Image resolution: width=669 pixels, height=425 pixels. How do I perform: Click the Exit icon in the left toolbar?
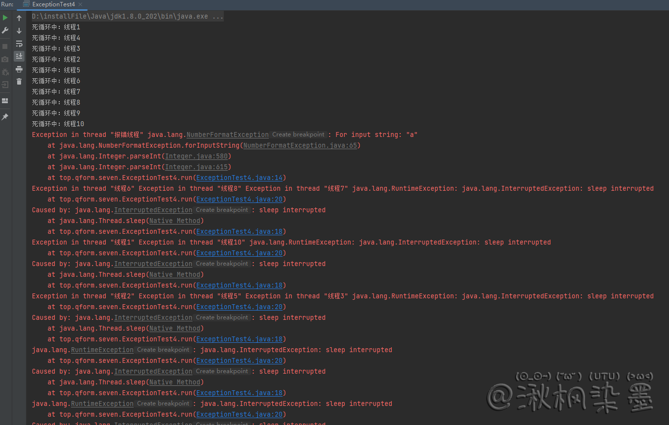pos(5,85)
